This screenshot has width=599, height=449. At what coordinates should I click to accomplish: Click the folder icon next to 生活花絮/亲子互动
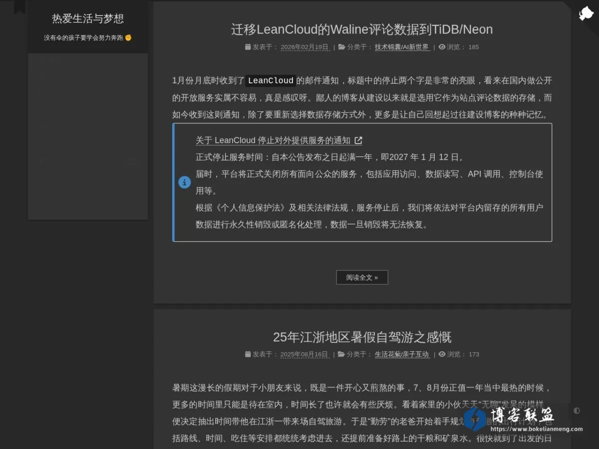(x=341, y=354)
